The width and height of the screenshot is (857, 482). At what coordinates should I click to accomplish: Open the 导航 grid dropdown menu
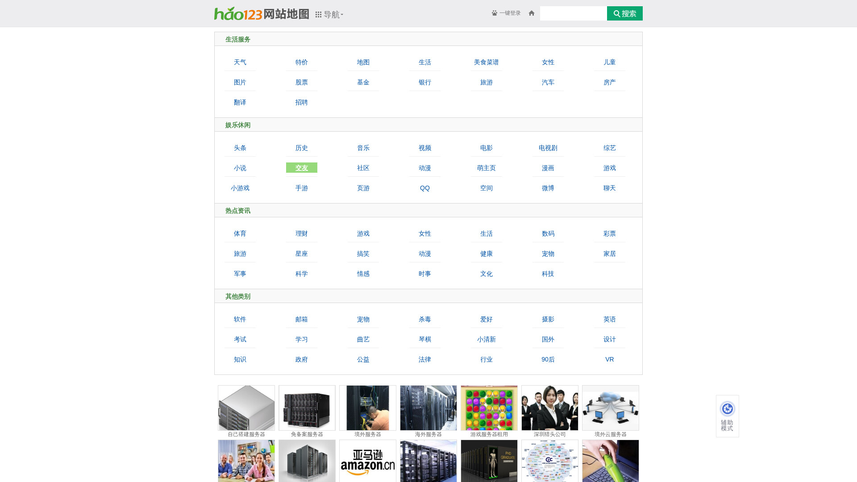click(x=329, y=15)
